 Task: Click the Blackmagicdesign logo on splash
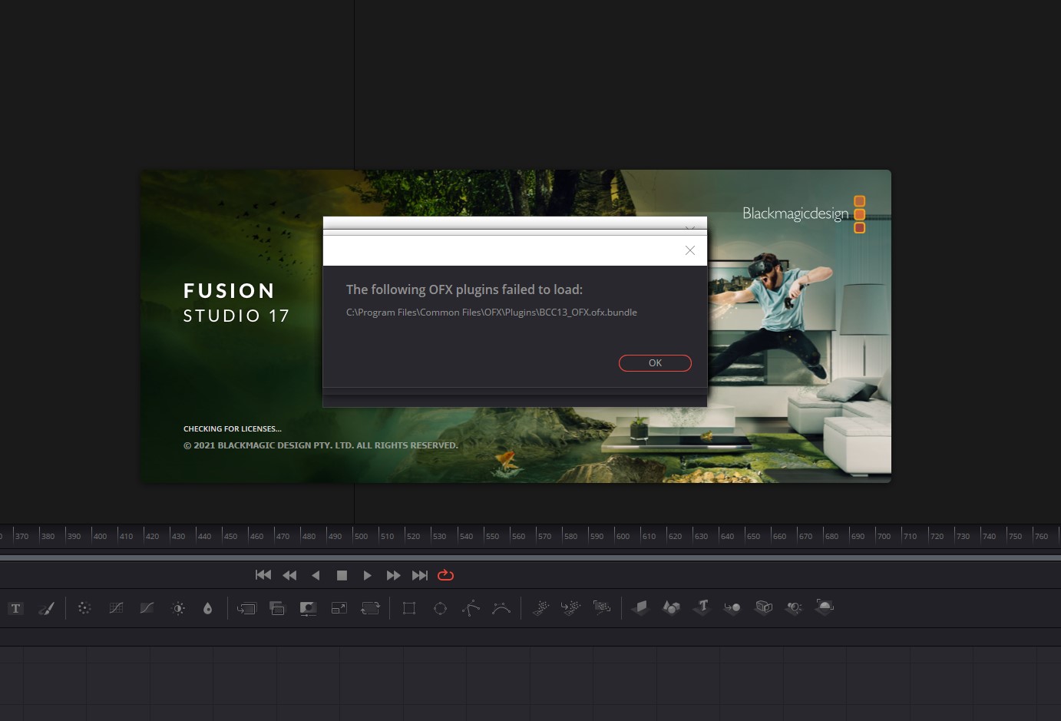(x=804, y=213)
